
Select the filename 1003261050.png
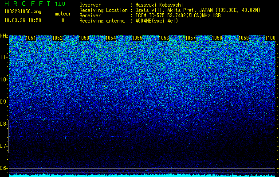coord(23,12)
